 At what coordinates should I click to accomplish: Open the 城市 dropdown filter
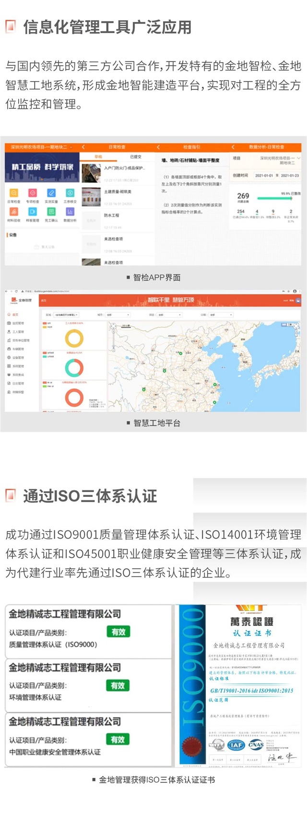coord(118,315)
